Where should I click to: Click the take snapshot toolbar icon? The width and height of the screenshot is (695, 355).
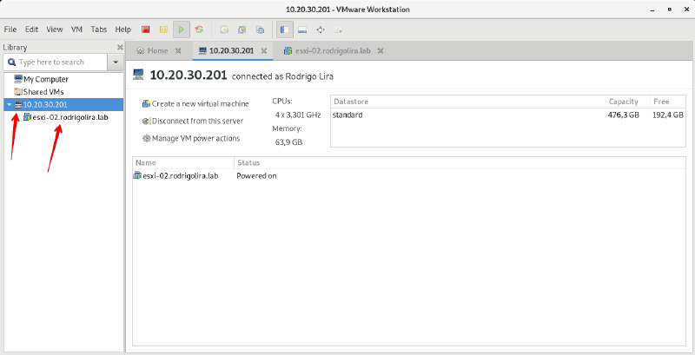click(x=226, y=30)
